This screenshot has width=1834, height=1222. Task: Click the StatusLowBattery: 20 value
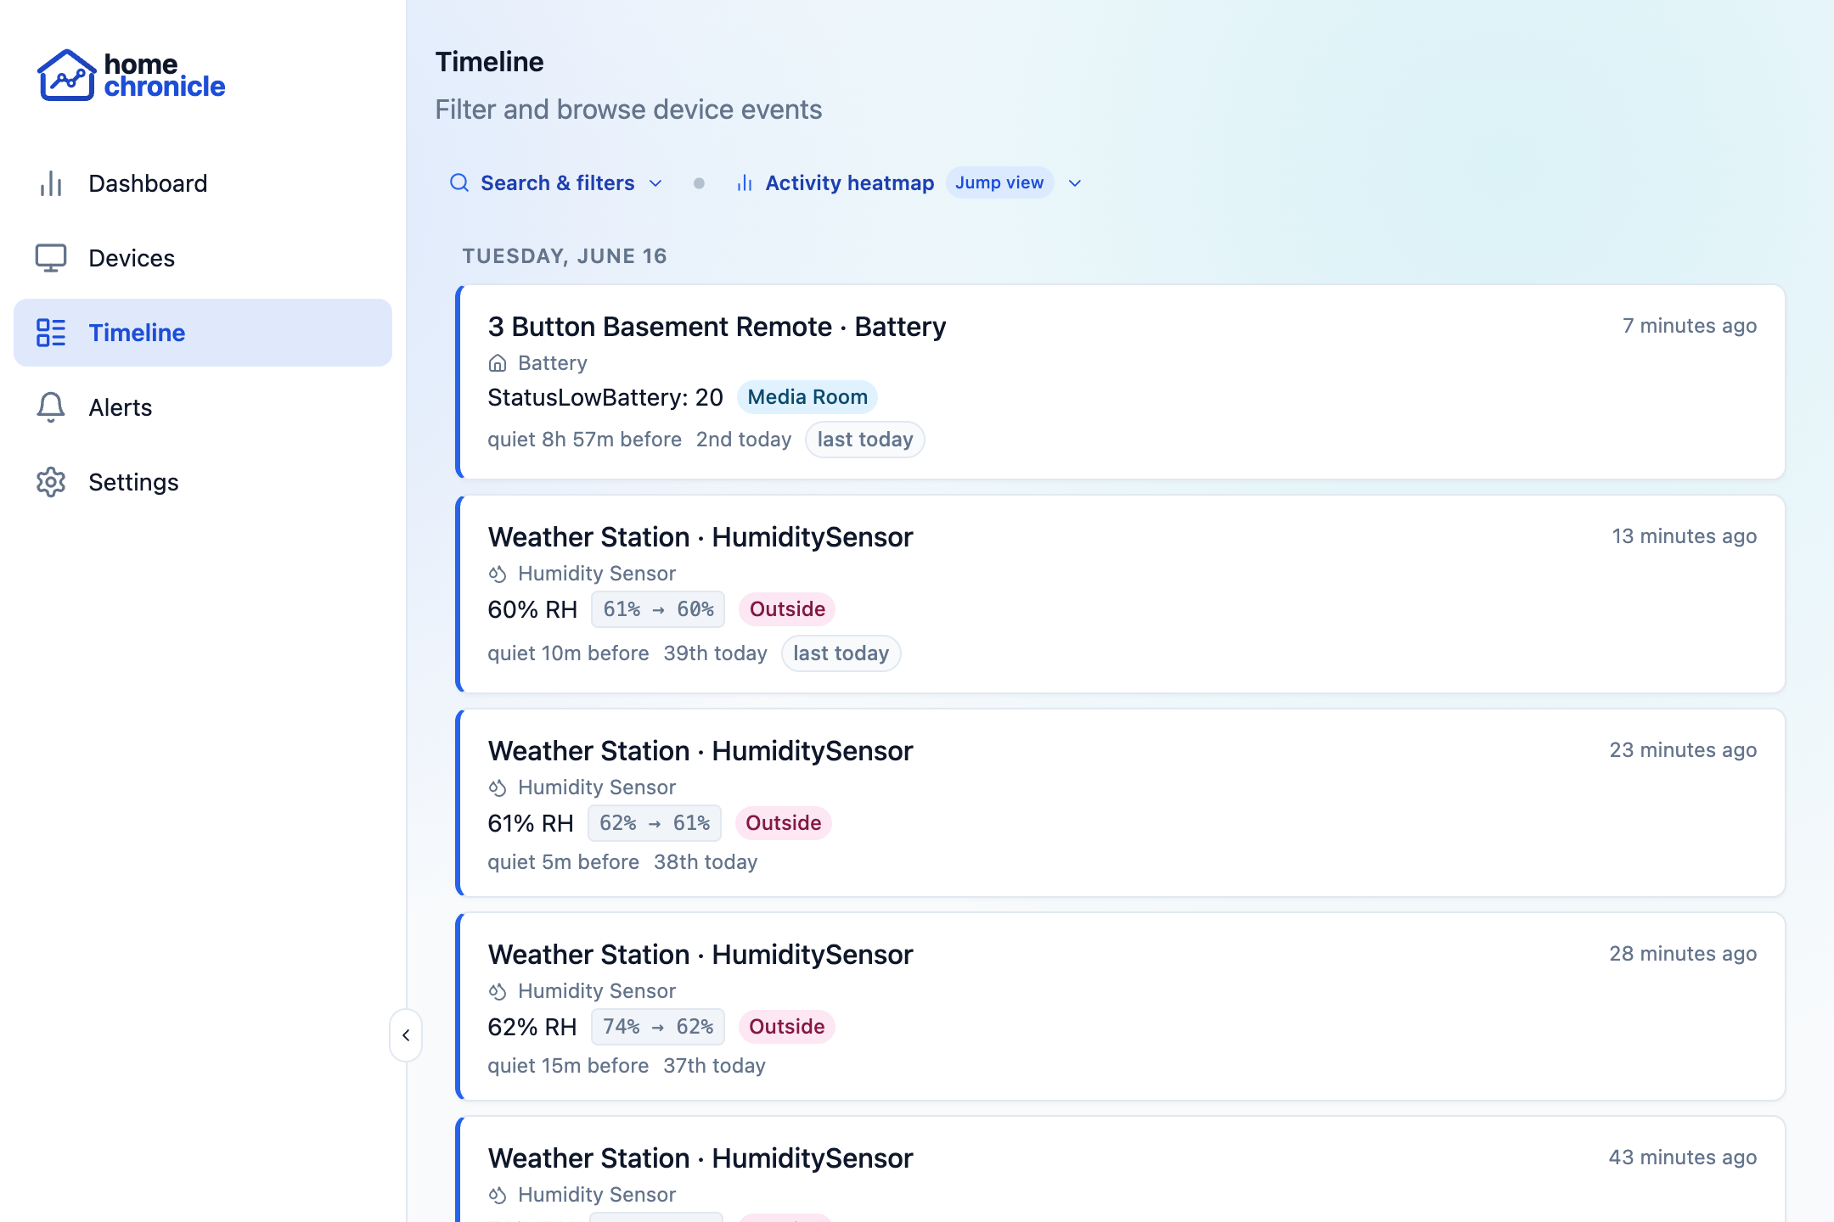click(605, 397)
